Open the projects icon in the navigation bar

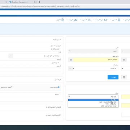[89, 20]
